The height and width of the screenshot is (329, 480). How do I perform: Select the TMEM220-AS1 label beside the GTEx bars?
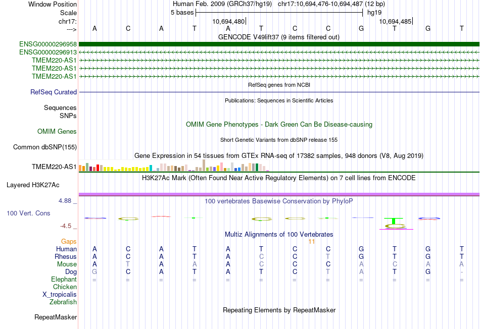tap(54, 167)
